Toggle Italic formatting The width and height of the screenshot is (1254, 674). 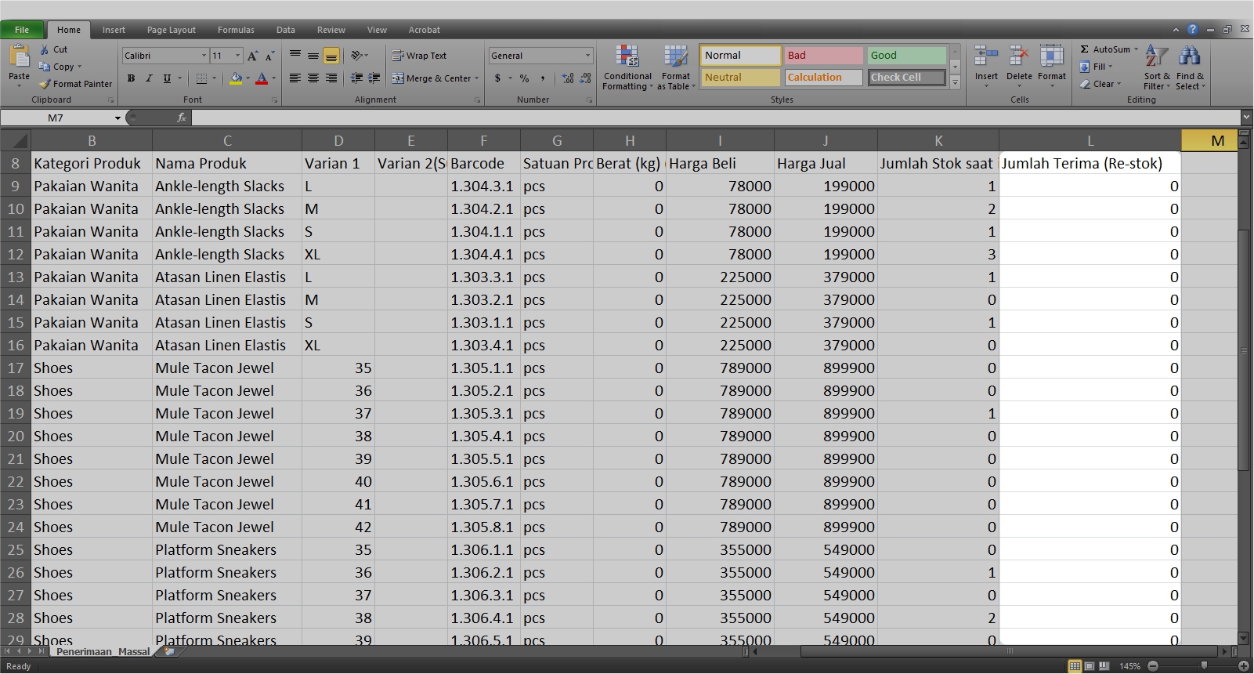point(149,78)
